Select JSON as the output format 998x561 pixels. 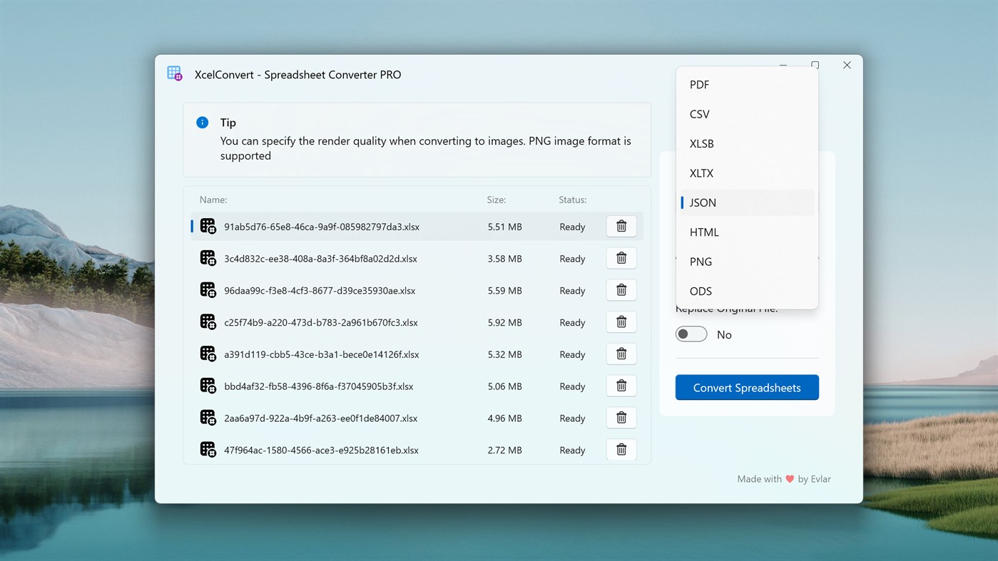tap(703, 202)
